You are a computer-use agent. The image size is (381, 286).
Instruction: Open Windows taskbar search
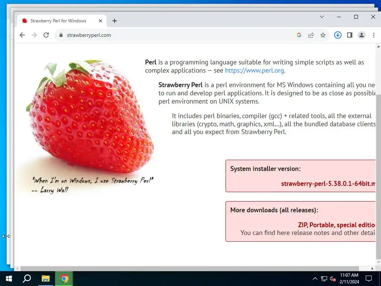tap(27, 279)
